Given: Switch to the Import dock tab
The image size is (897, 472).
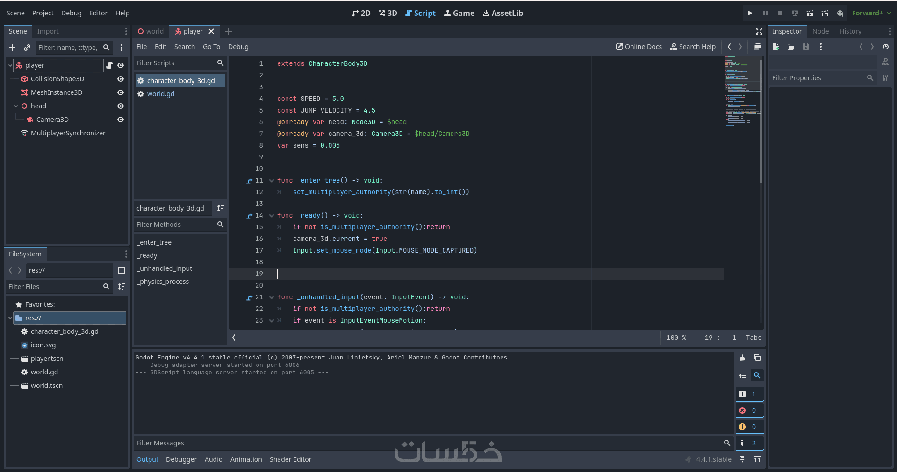Looking at the screenshot, I should coord(48,31).
